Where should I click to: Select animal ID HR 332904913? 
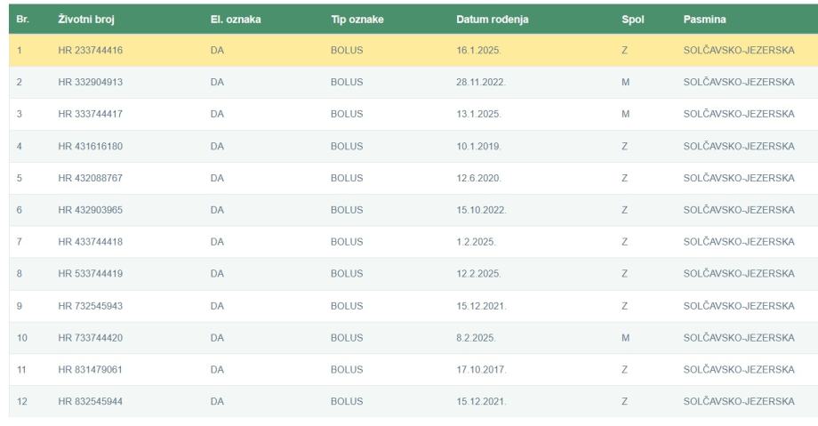90,83
